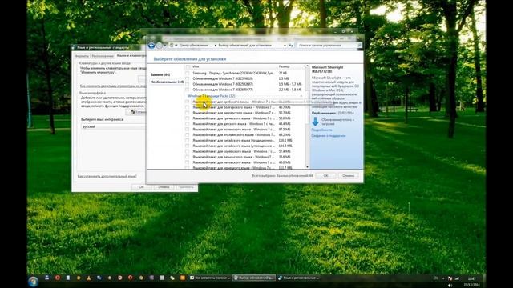Check the Arabic language pack checkbox
The image size is (513, 288).
188,102
